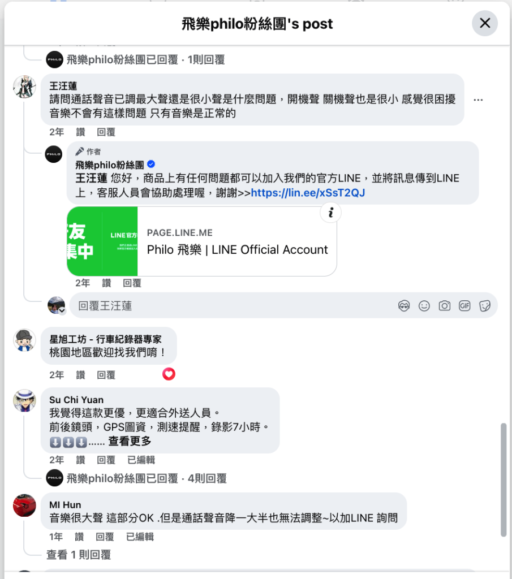Click the info icon on LINE link preview
This screenshot has height=579, width=512.
click(330, 213)
